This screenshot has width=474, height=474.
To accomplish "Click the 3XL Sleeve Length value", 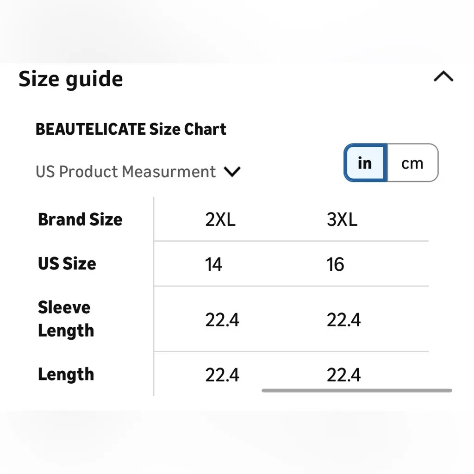I will tap(343, 320).
